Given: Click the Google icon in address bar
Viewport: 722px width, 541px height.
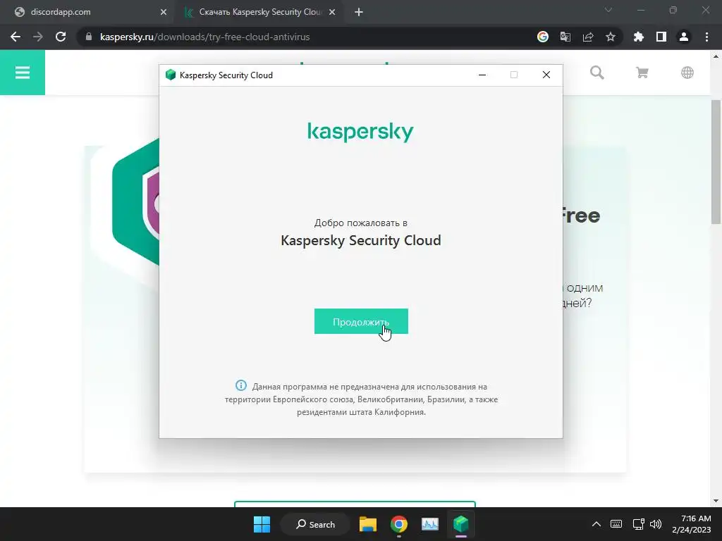Looking at the screenshot, I should click(x=542, y=37).
